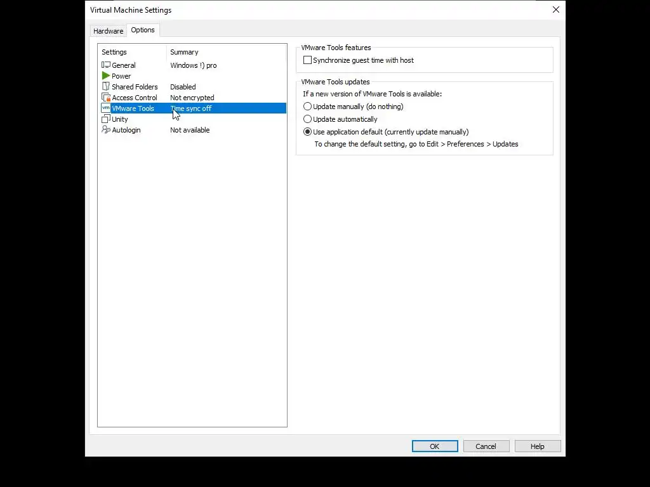Click the Autologin users icon

(x=106, y=129)
